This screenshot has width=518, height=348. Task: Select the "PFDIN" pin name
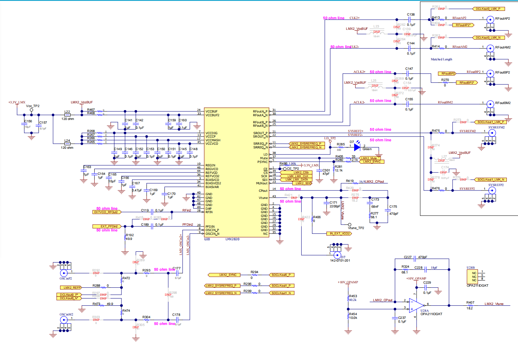coord(210,227)
